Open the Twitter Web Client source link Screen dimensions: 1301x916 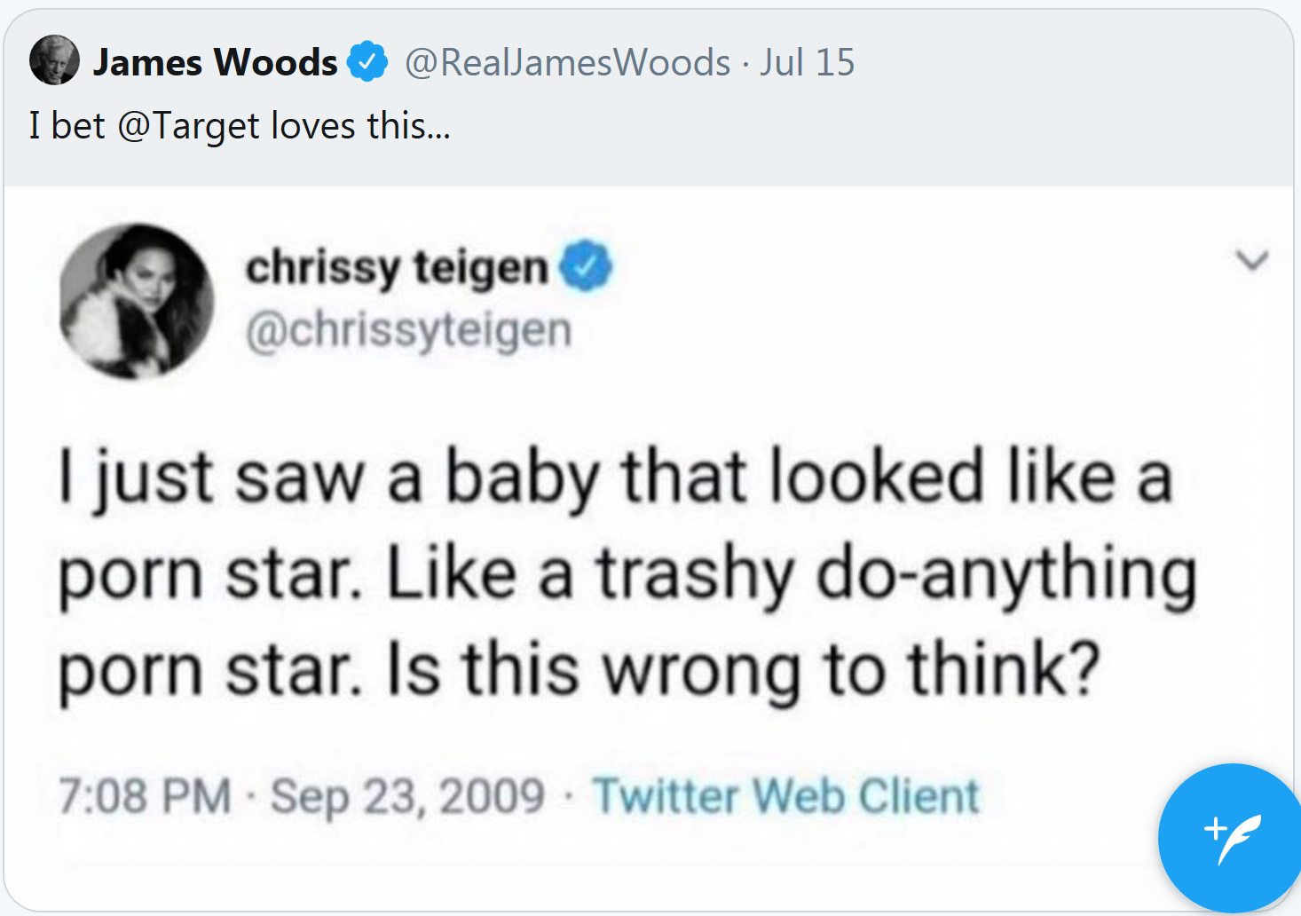point(785,794)
